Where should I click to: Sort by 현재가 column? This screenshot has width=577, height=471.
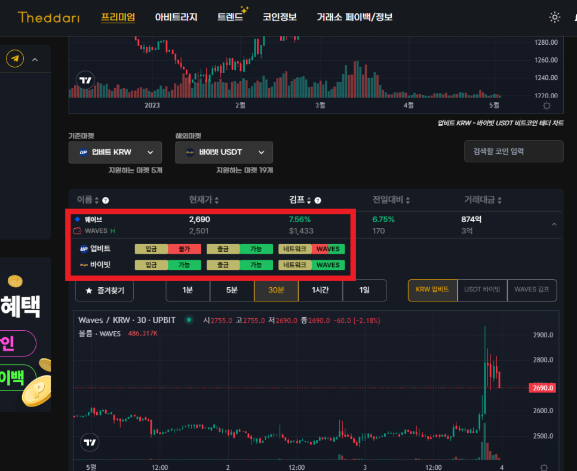point(204,200)
